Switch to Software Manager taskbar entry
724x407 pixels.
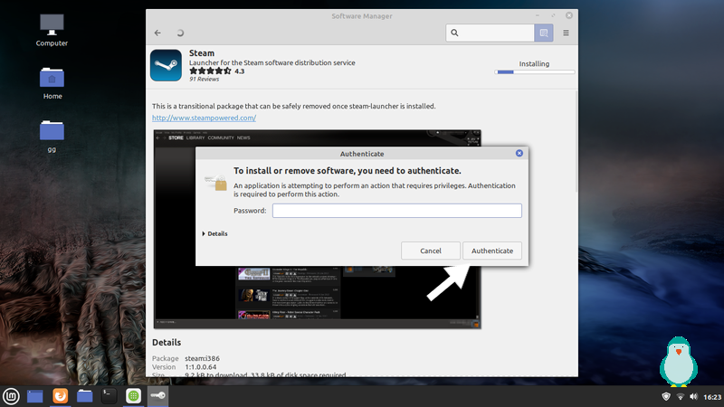pos(133,396)
